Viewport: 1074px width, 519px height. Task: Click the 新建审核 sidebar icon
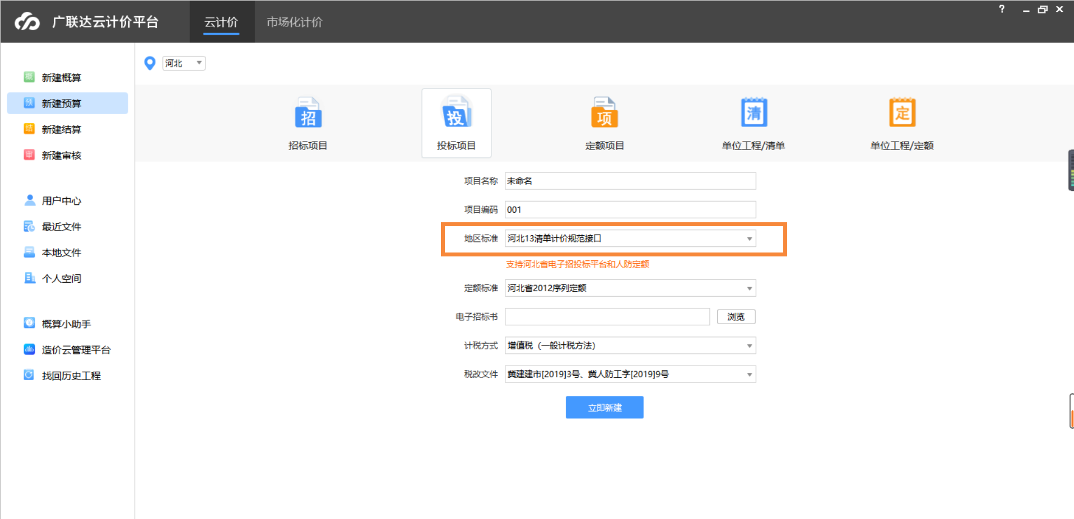pyautogui.click(x=29, y=155)
